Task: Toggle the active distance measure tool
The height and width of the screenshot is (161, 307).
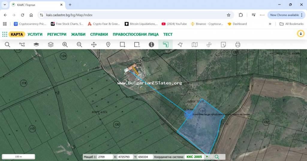Action: pyautogui.click(x=166, y=45)
